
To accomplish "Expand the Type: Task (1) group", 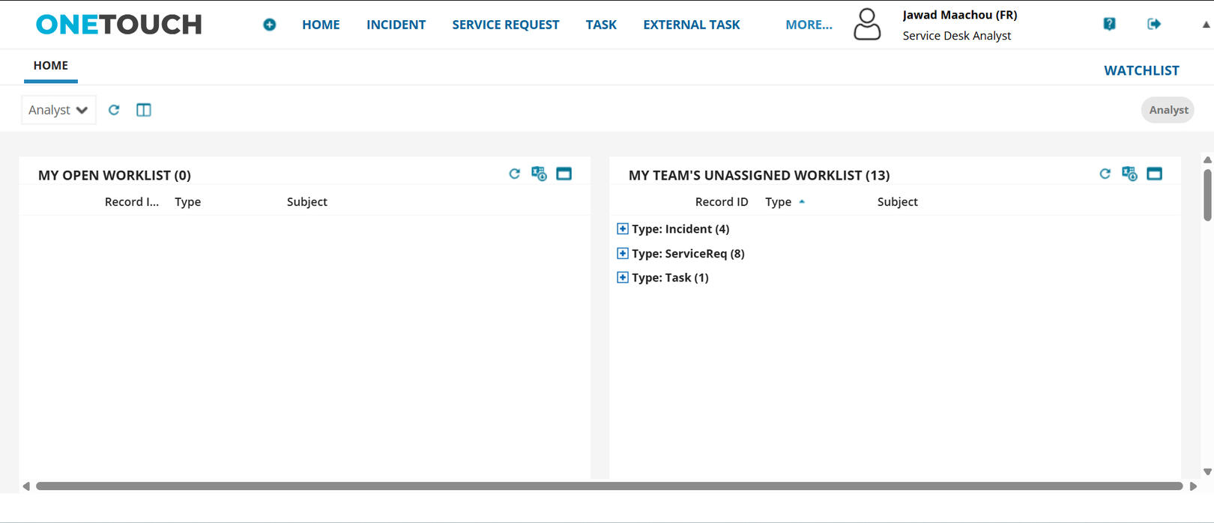I will click(x=623, y=278).
